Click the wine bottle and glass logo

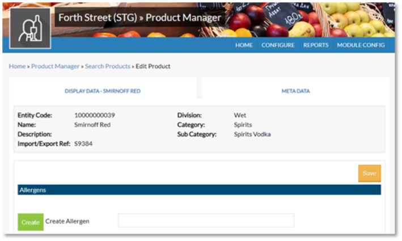click(x=30, y=28)
